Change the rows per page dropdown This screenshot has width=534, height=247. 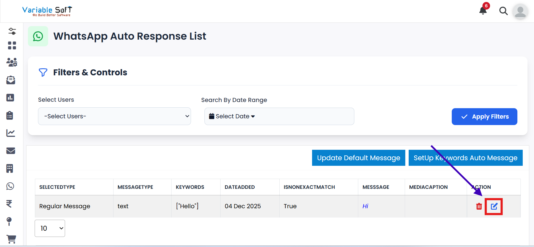pos(50,228)
